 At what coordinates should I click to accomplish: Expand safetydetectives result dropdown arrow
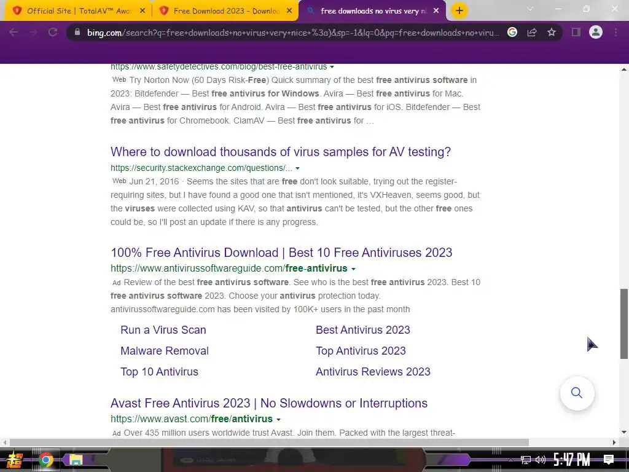point(332,67)
